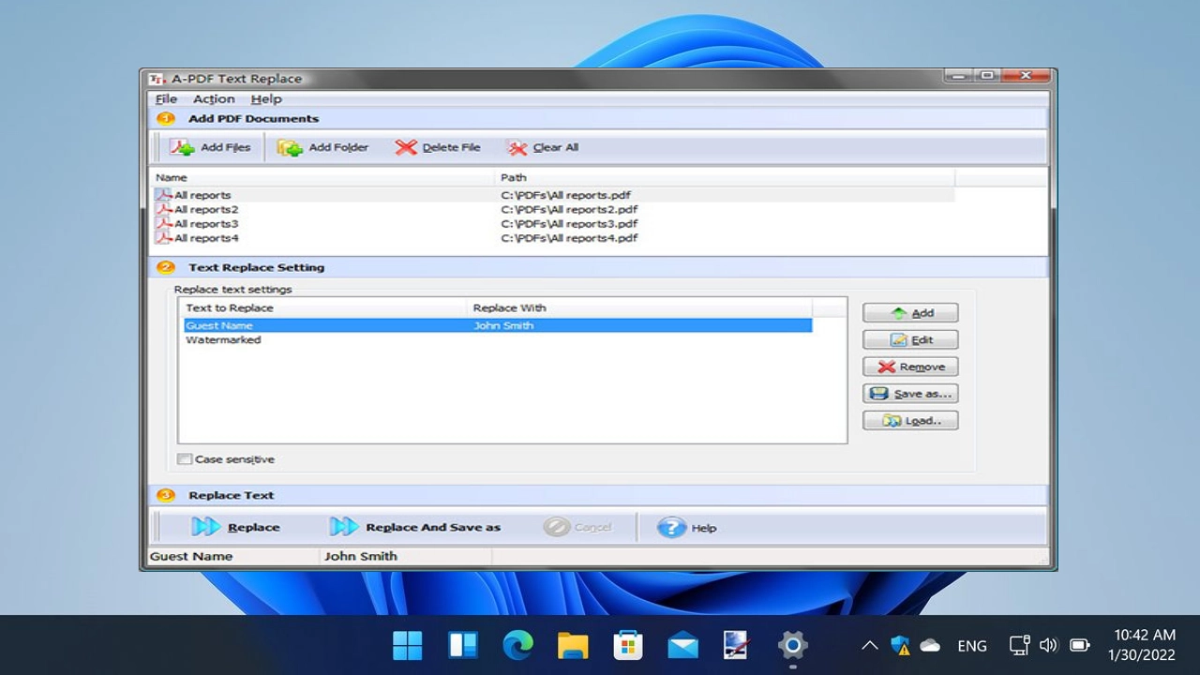Click path C:\PDFs\All reports2.pdf
The height and width of the screenshot is (675, 1200).
click(x=569, y=209)
